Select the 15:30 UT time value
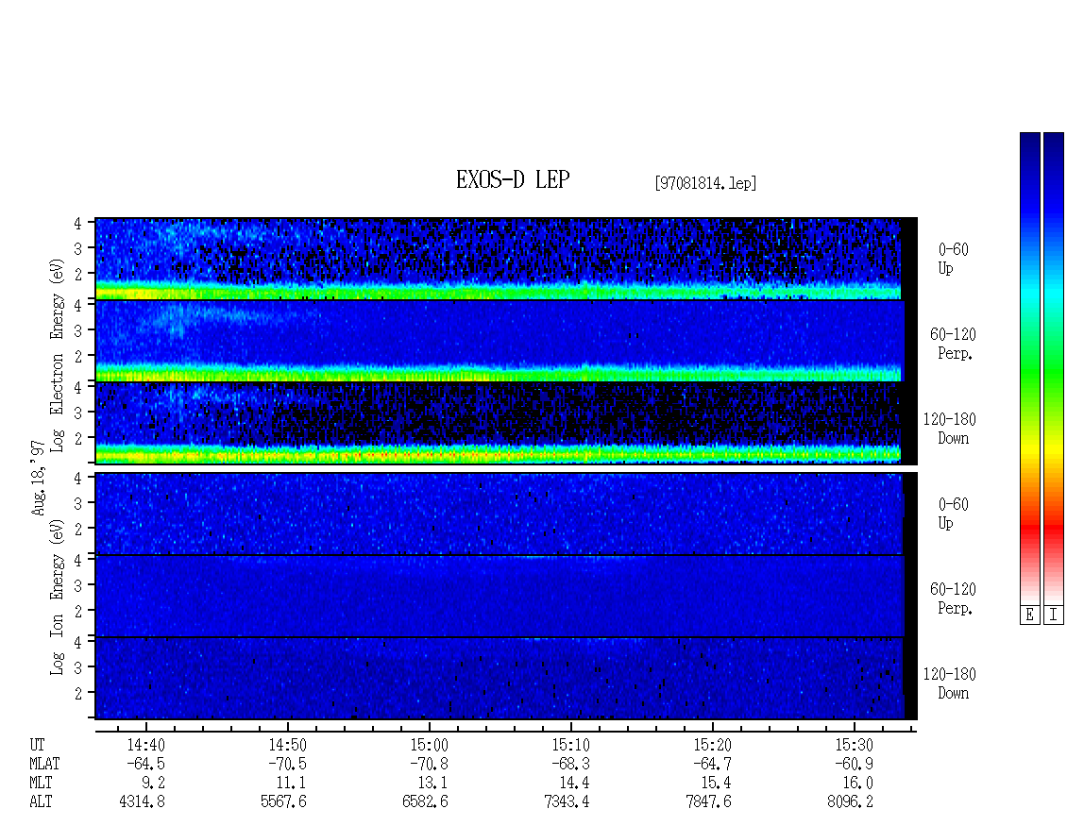 tap(854, 745)
